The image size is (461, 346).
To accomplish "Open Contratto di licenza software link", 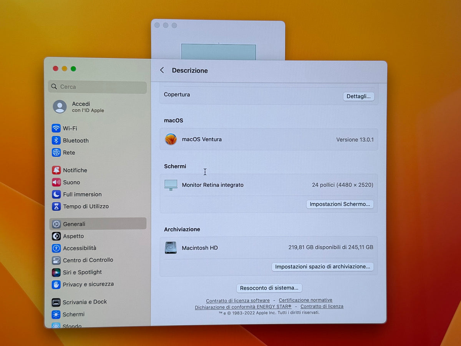I will tap(238, 301).
